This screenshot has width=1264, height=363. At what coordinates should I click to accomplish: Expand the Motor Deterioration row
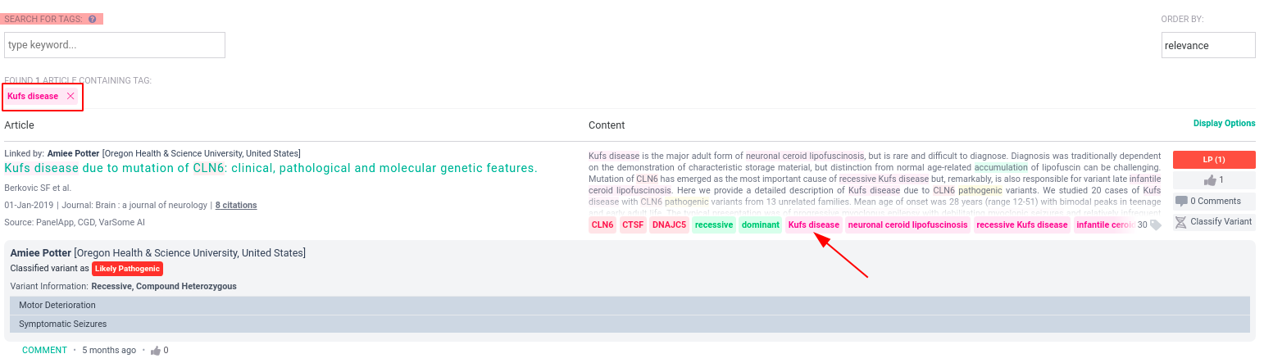tap(630, 305)
